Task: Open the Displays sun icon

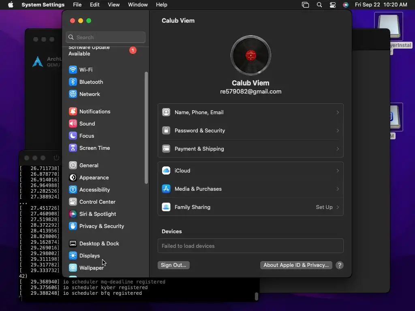Action: click(73, 256)
